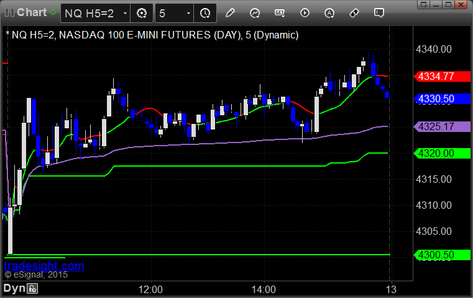
Task: Click the 12:00 time axis label
Action: (150, 289)
